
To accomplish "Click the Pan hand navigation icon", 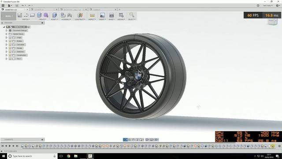I will (x=133, y=140).
